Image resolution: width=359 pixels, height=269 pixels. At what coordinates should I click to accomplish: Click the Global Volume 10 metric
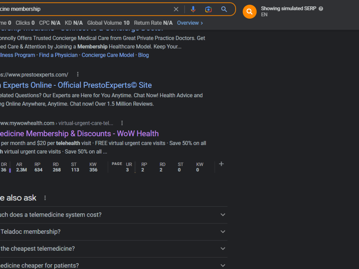pyautogui.click(x=108, y=23)
